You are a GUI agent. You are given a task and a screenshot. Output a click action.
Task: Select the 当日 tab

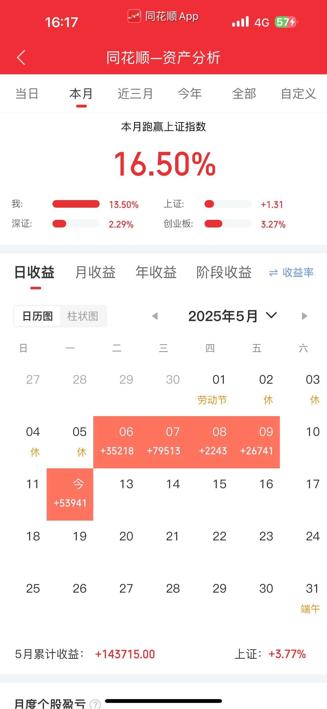27,94
